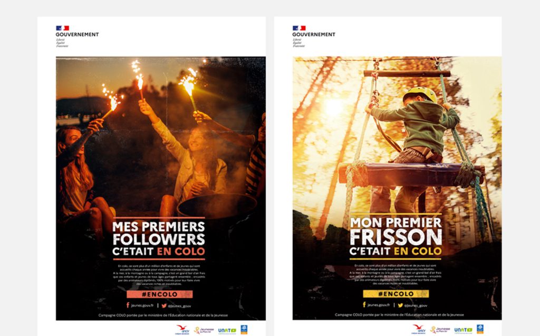Viewport: 540px width, 336px height.
Task: Click the orange #ENCOLO hashtag banner
Action: coord(159,294)
